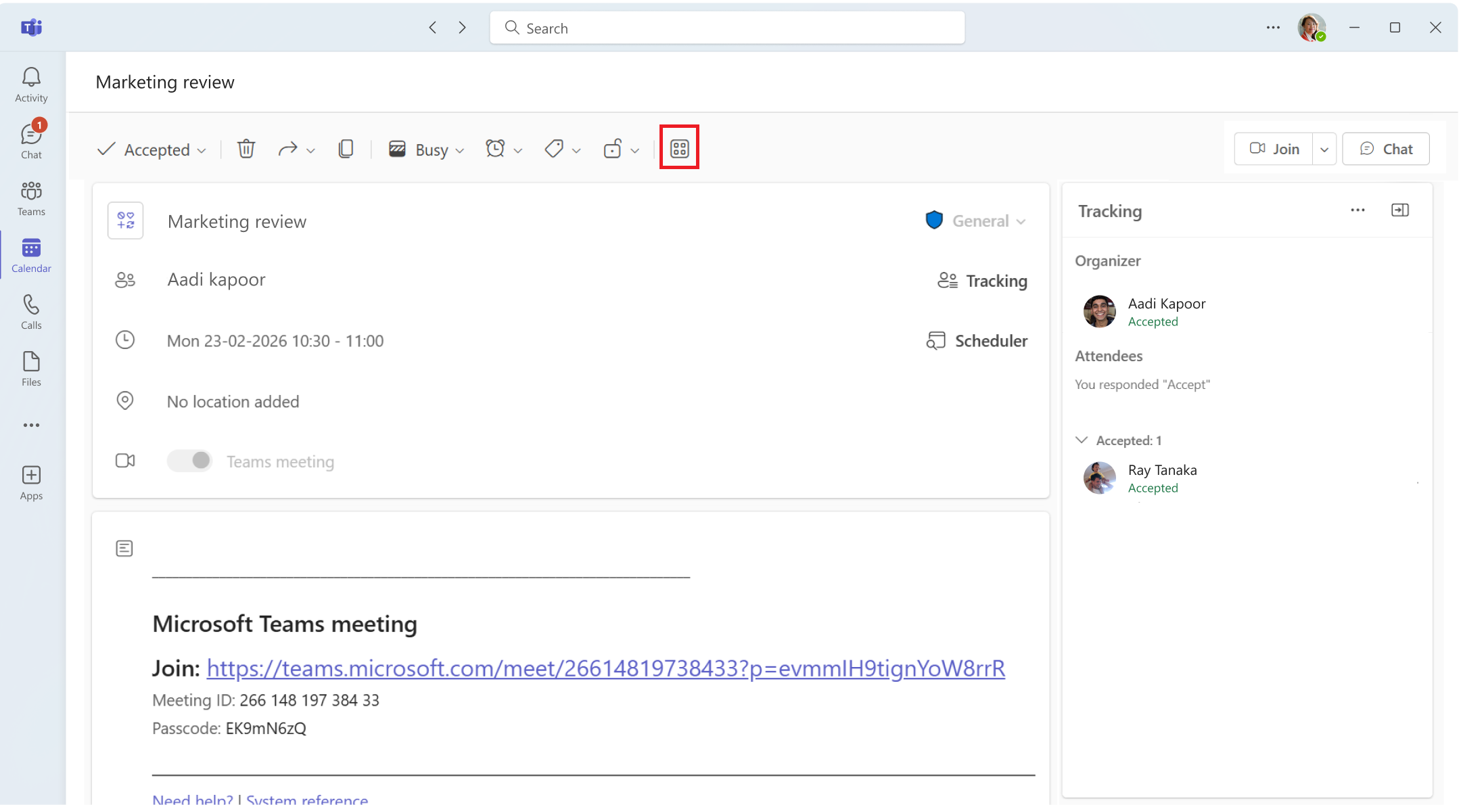Open the profile picture menu

[1311, 27]
